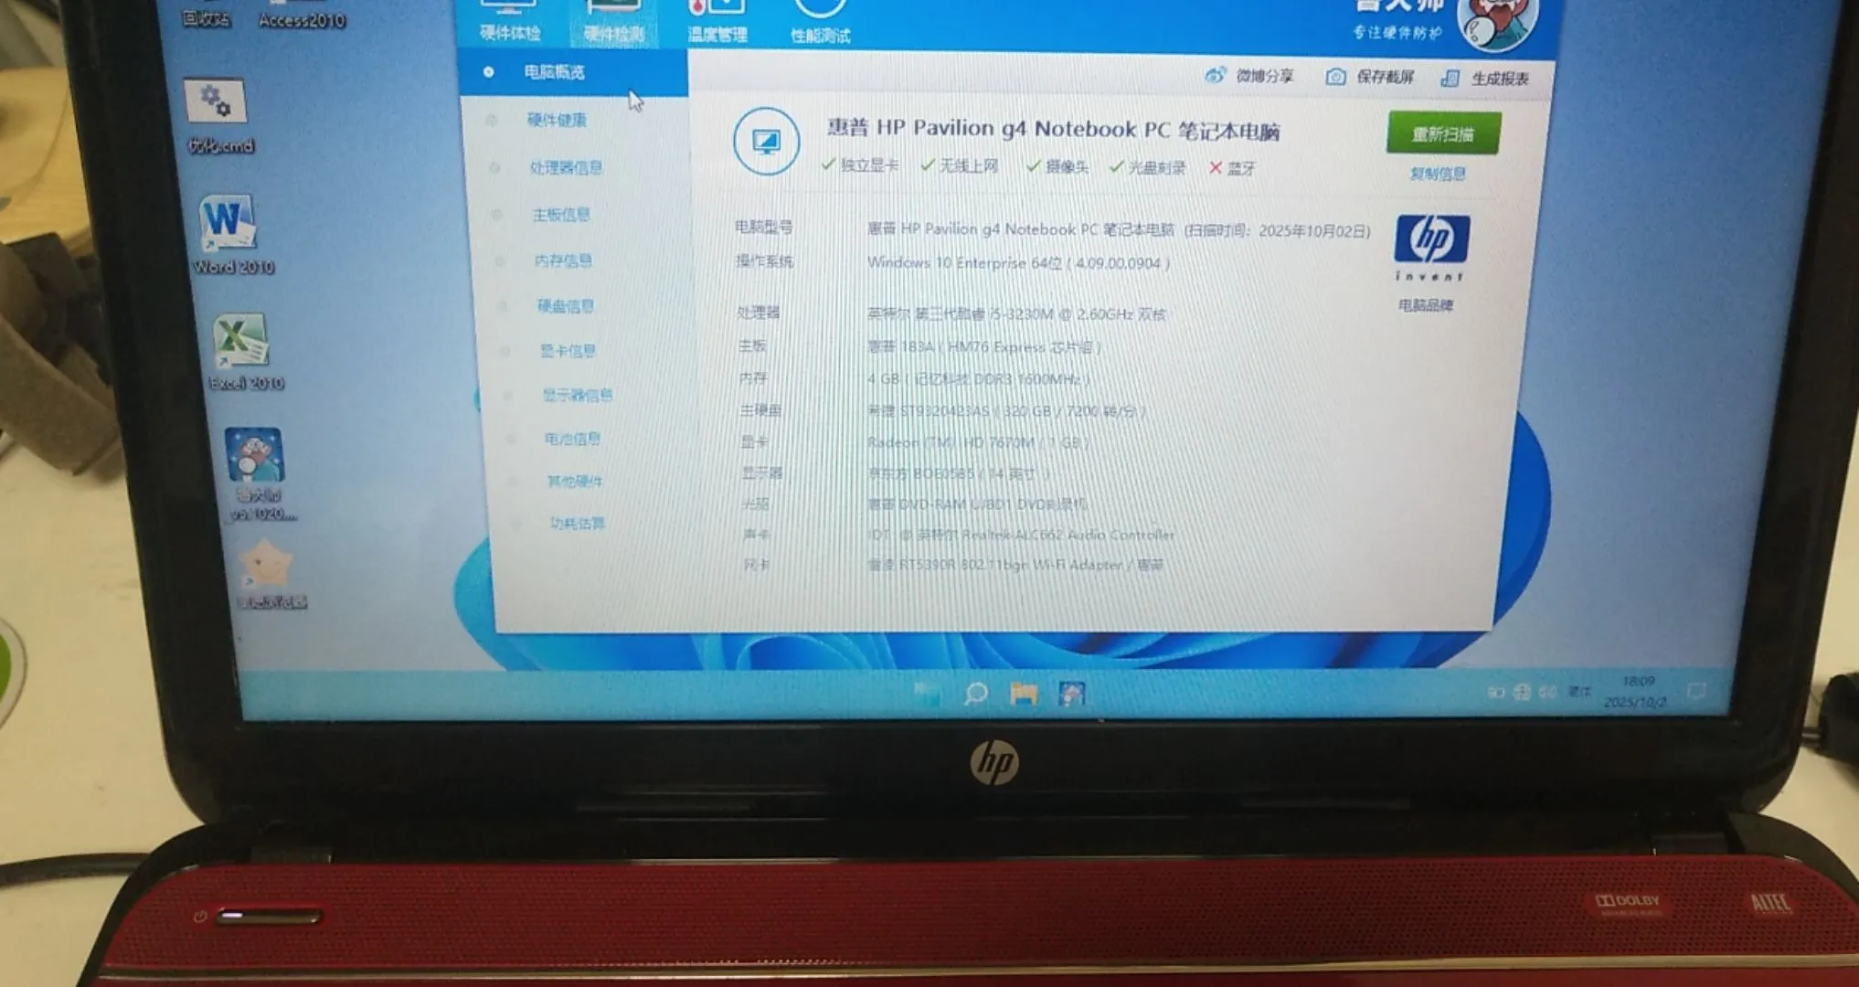The width and height of the screenshot is (1859, 987).
Task: Select 处理器信息 in sidebar
Action: tap(565, 167)
